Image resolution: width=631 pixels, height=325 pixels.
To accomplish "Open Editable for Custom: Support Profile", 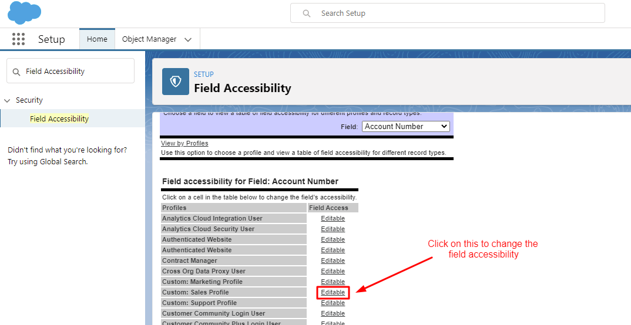I will coord(333,303).
